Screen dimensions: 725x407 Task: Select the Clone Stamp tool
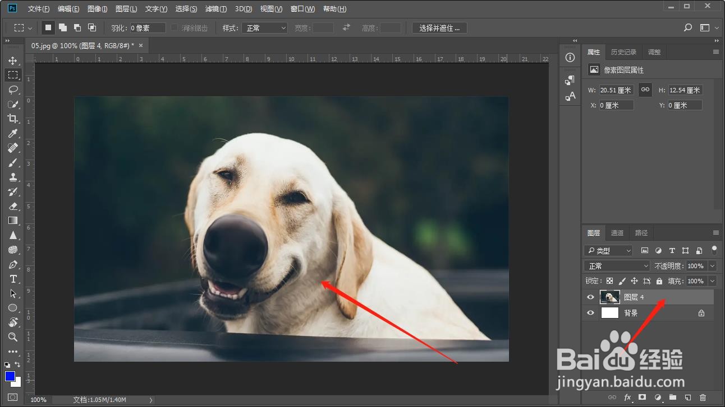coord(13,177)
